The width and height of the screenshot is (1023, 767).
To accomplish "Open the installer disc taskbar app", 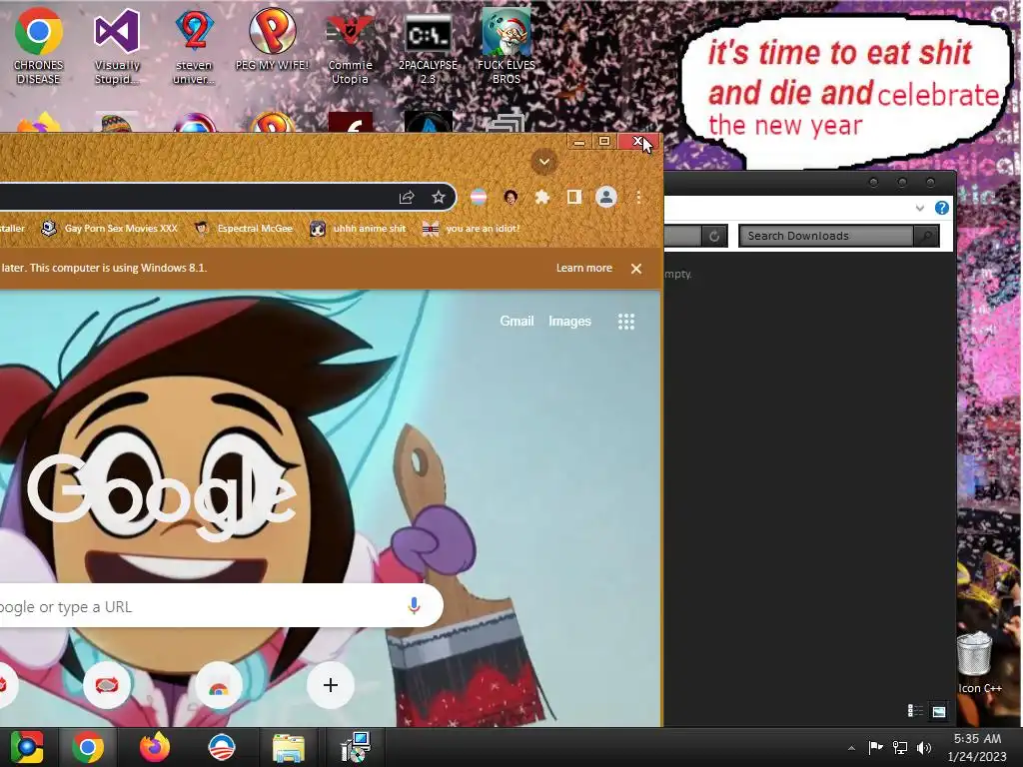I will (356, 747).
